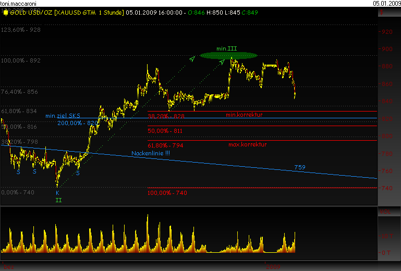This screenshot has width=401, height=271.
Task: Click the blue K label at the low
Action: tap(58, 192)
